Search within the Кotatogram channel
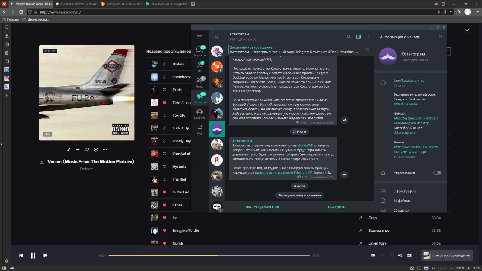Image resolution: width=482 pixels, height=271 pixels. pos(349,37)
